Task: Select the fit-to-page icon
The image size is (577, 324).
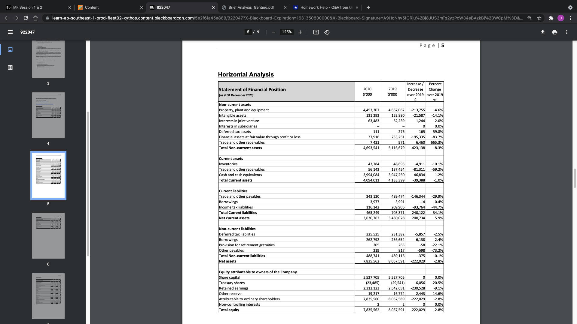Action: (x=316, y=32)
